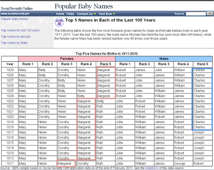The image size is (214, 170).
Task: Click highlighted Margaret cell in 1911 row
Action: (x=66, y=163)
